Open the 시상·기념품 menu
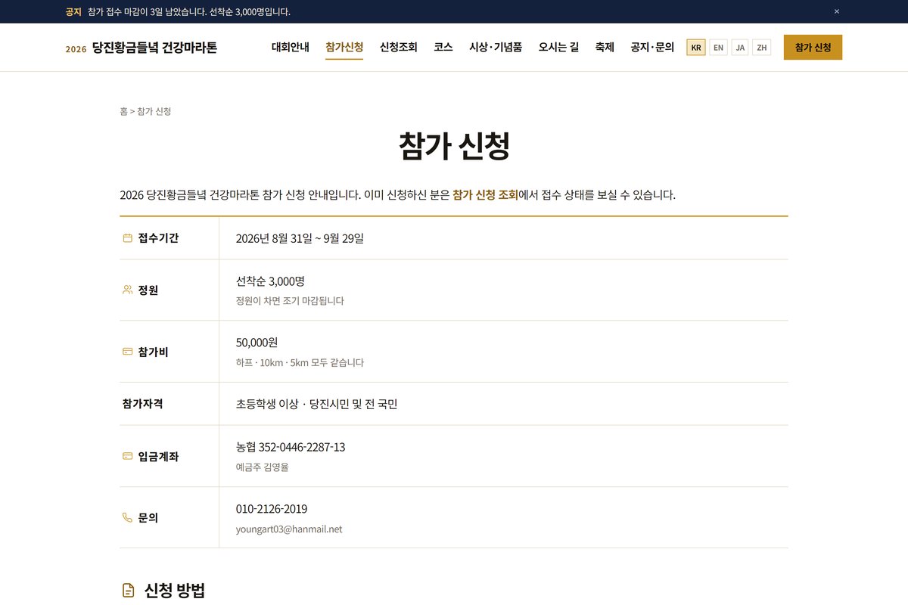The image size is (908, 605). [x=496, y=47]
